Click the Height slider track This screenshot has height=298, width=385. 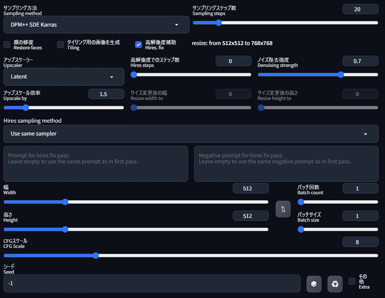[x=136, y=229]
